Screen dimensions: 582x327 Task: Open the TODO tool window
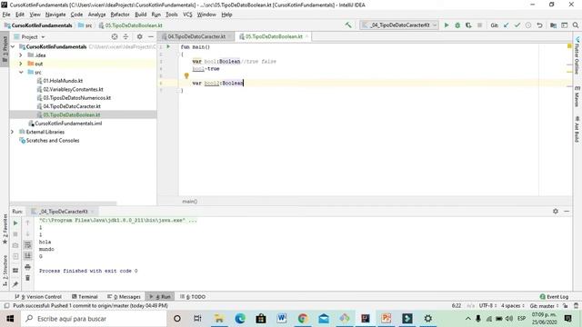coord(192,297)
